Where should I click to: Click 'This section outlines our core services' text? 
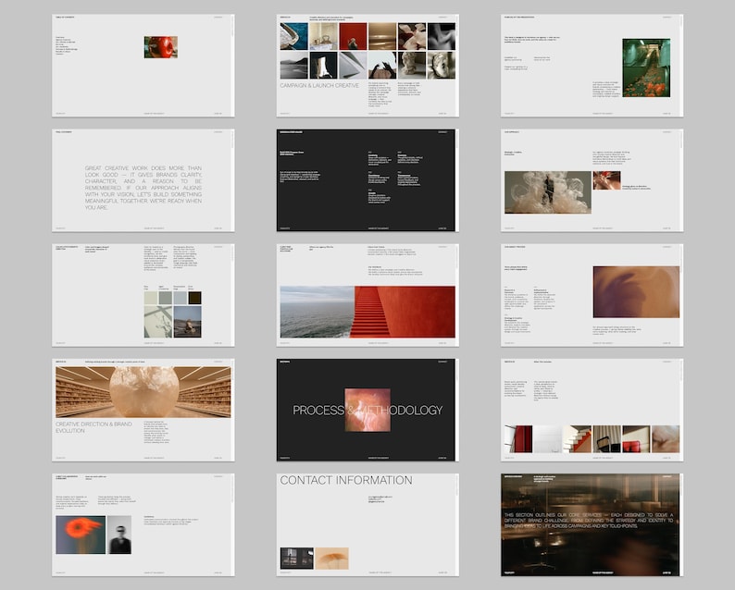(x=589, y=521)
